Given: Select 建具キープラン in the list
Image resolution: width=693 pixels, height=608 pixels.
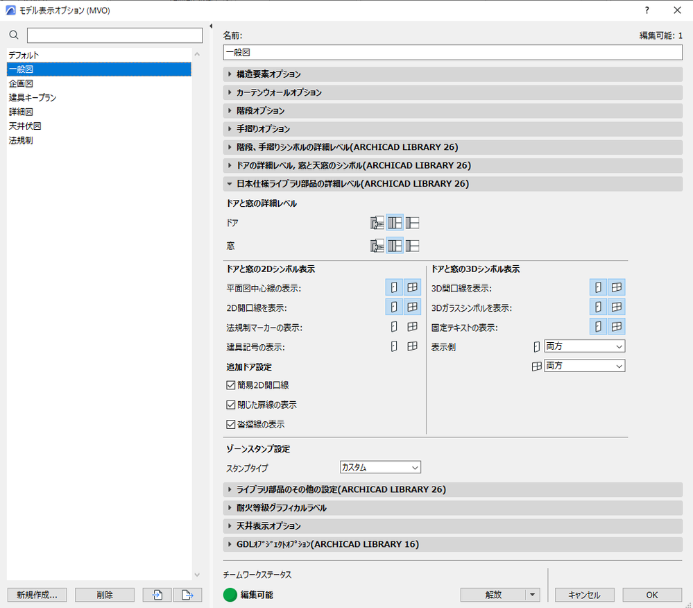Looking at the screenshot, I should [x=99, y=98].
